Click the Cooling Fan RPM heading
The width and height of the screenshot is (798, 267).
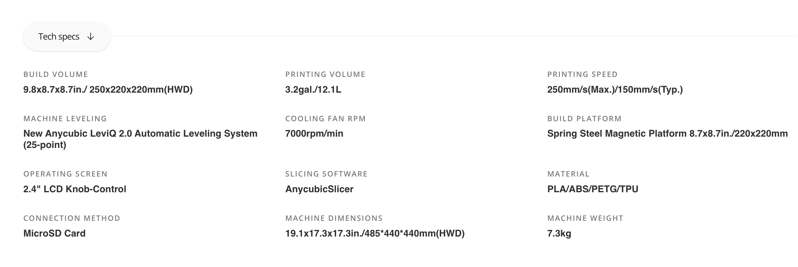tap(326, 119)
